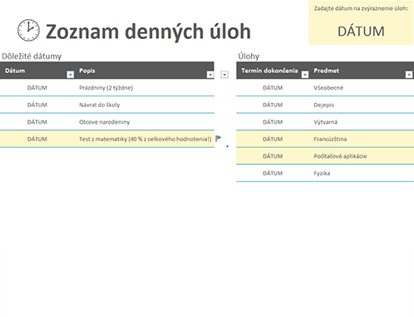
Task: Select 'Zadajte dátum na zvýraznenie úloh' label
Action: click(361, 8)
